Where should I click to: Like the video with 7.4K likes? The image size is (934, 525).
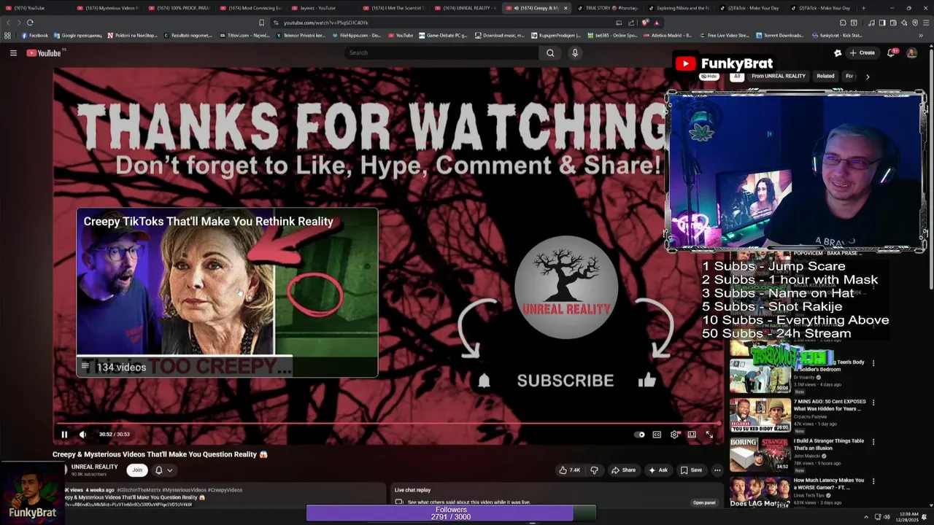pyautogui.click(x=570, y=470)
